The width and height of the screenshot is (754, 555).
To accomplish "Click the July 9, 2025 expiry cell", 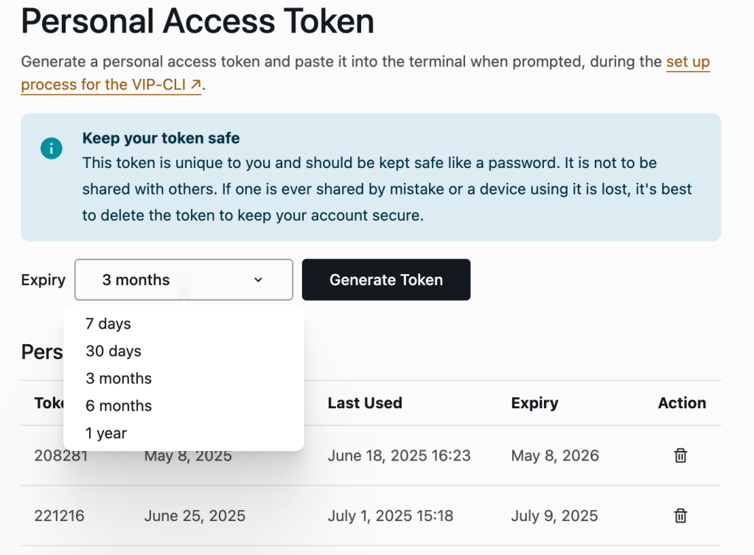I will (x=554, y=515).
